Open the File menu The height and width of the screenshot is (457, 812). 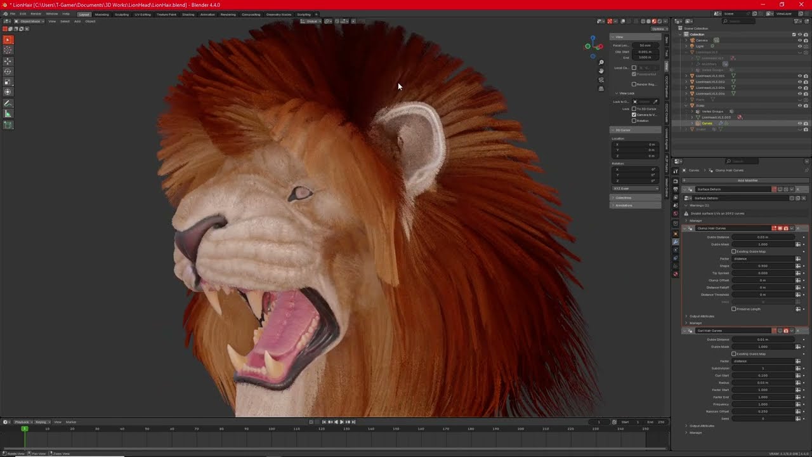13,14
